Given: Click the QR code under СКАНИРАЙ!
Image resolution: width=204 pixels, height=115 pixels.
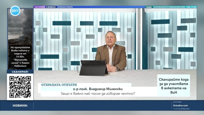Looking at the screenshot, I should click(20, 87).
